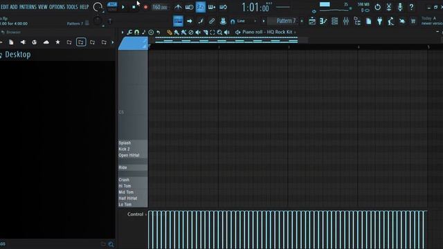Toggle wait for input to start playing
Screen dimensions: 443x249
coord(189,7)
